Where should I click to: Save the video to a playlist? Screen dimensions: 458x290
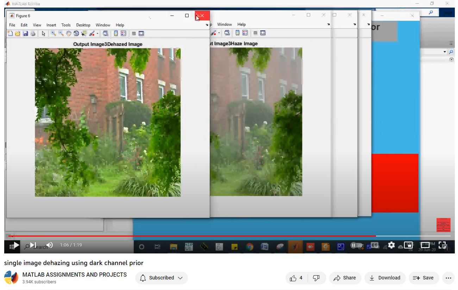[424, 278]
